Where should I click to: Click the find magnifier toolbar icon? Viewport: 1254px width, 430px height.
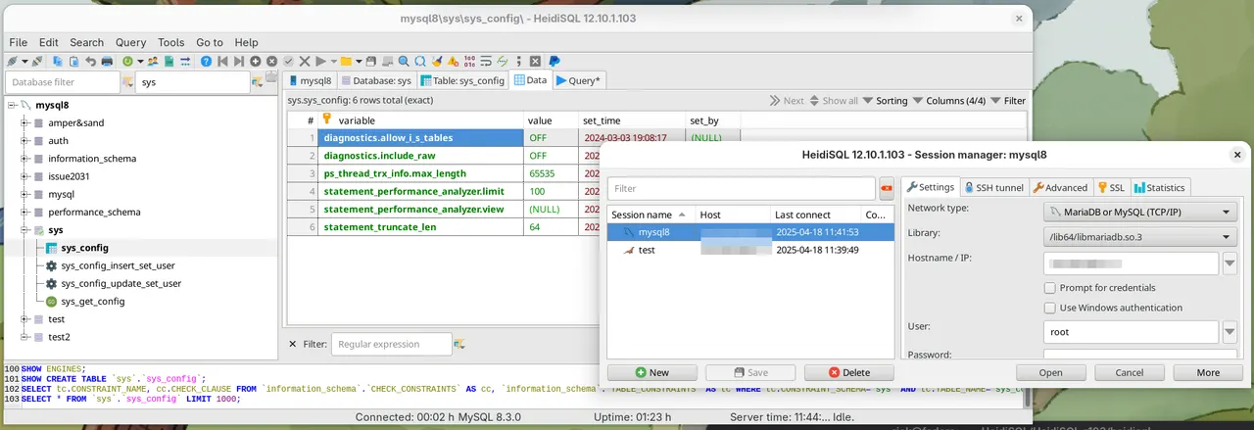(404, 61)
